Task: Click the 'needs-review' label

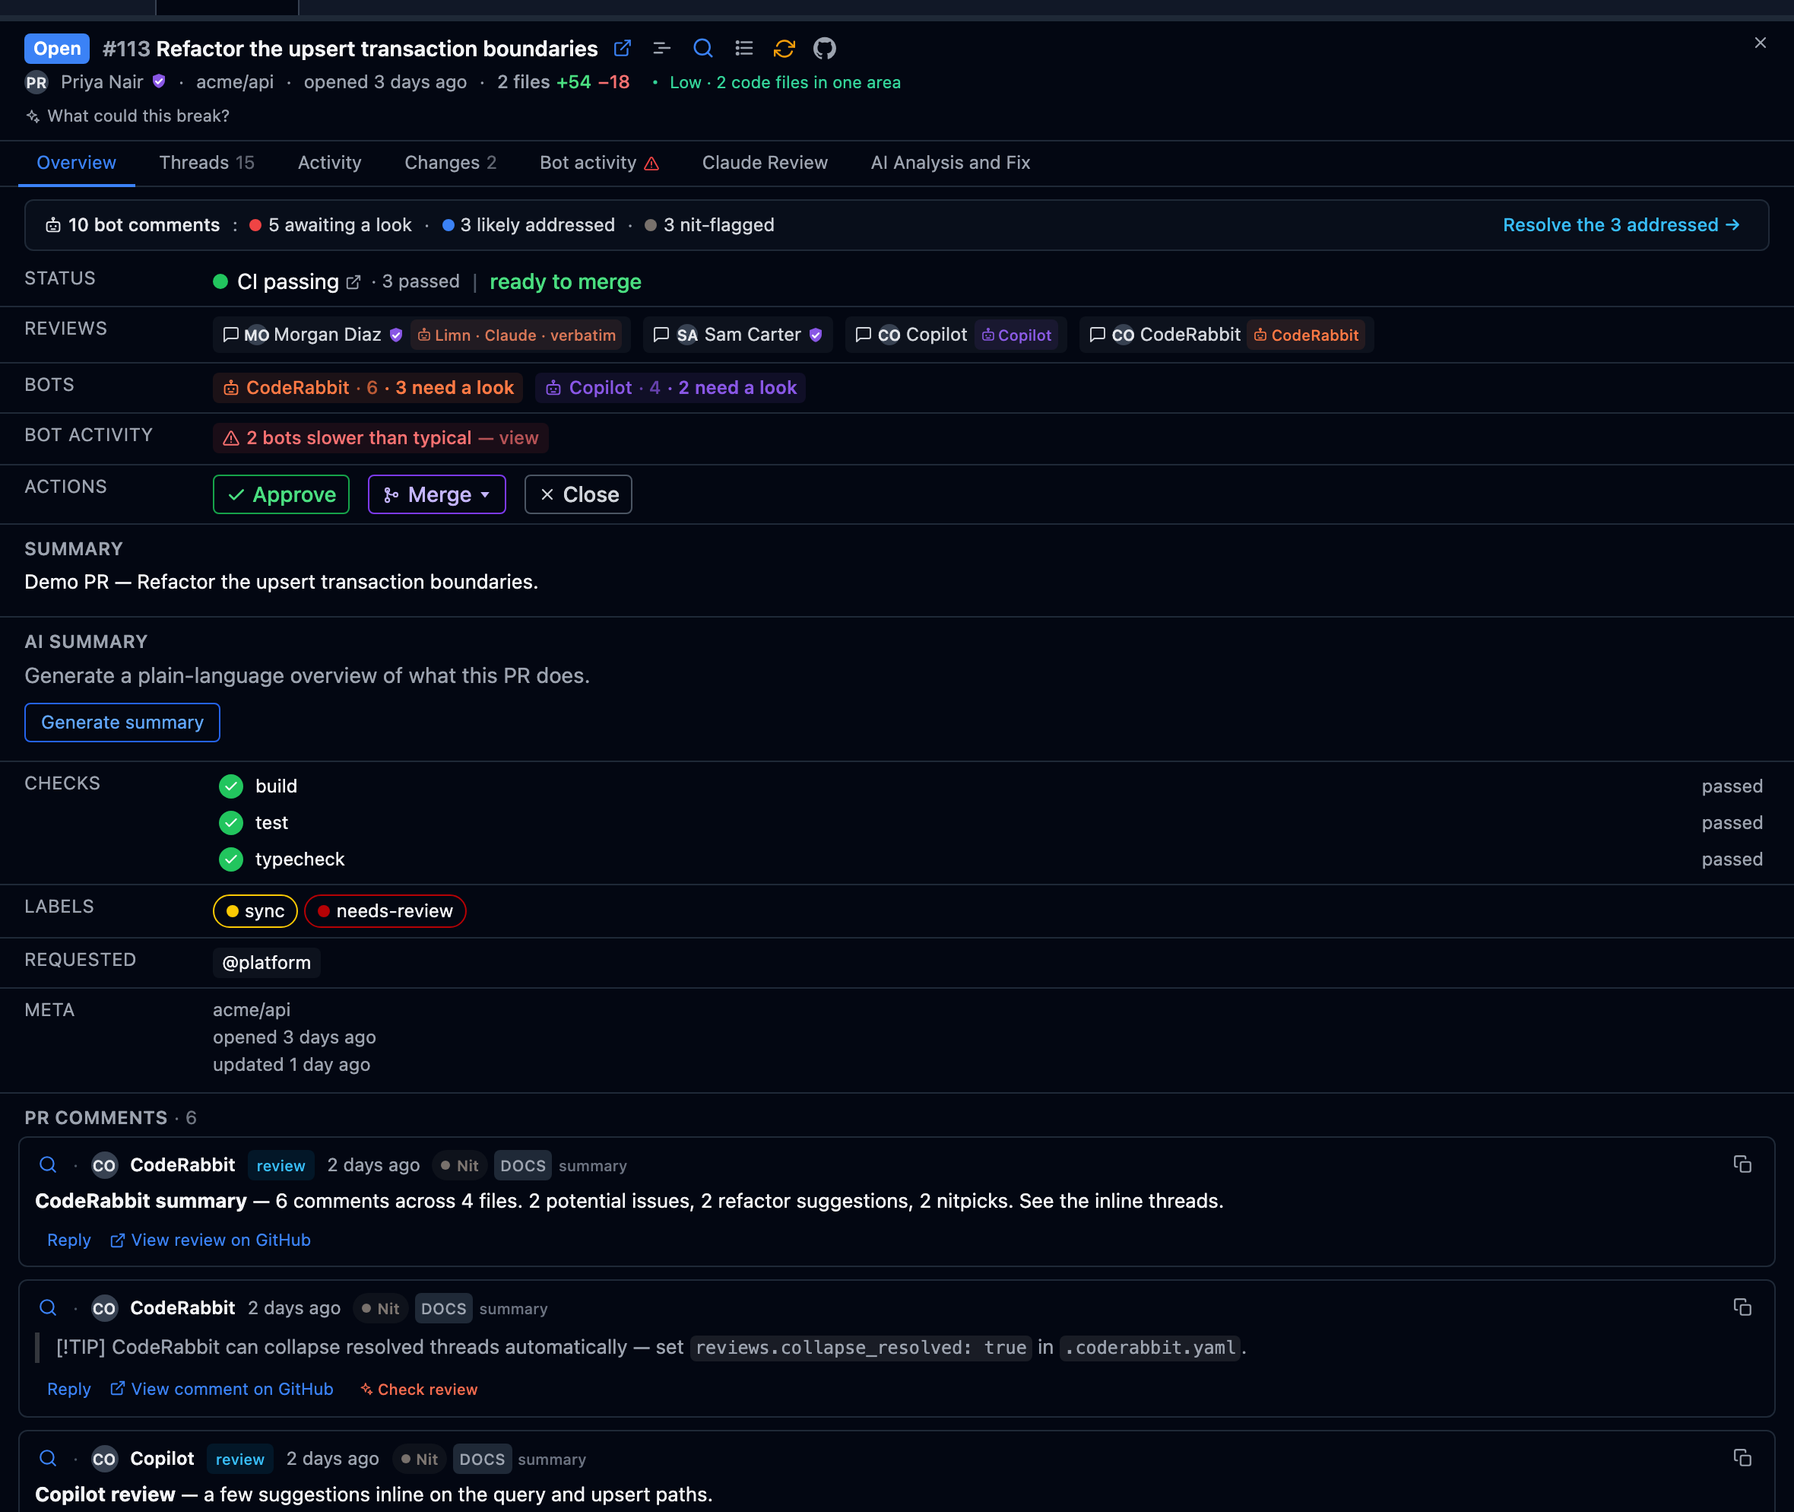Action: (x=385, y=911)
